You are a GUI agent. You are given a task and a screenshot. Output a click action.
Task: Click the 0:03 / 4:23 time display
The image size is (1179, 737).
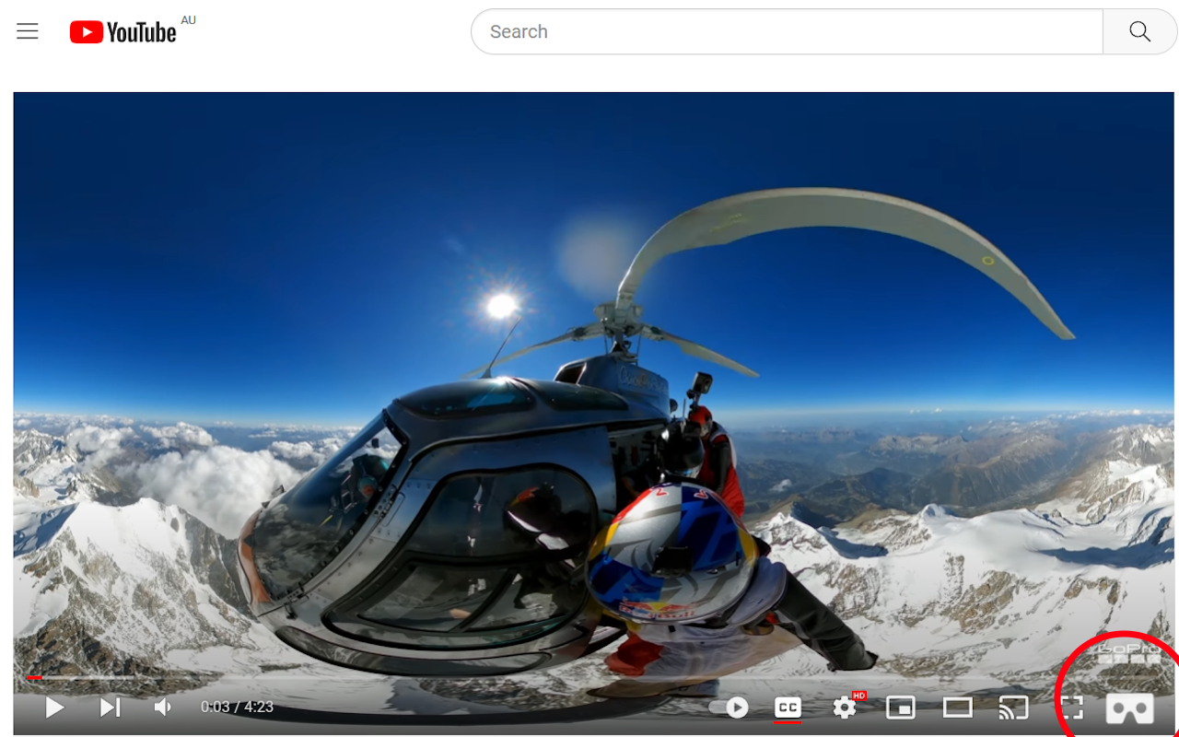coord(237,708)
